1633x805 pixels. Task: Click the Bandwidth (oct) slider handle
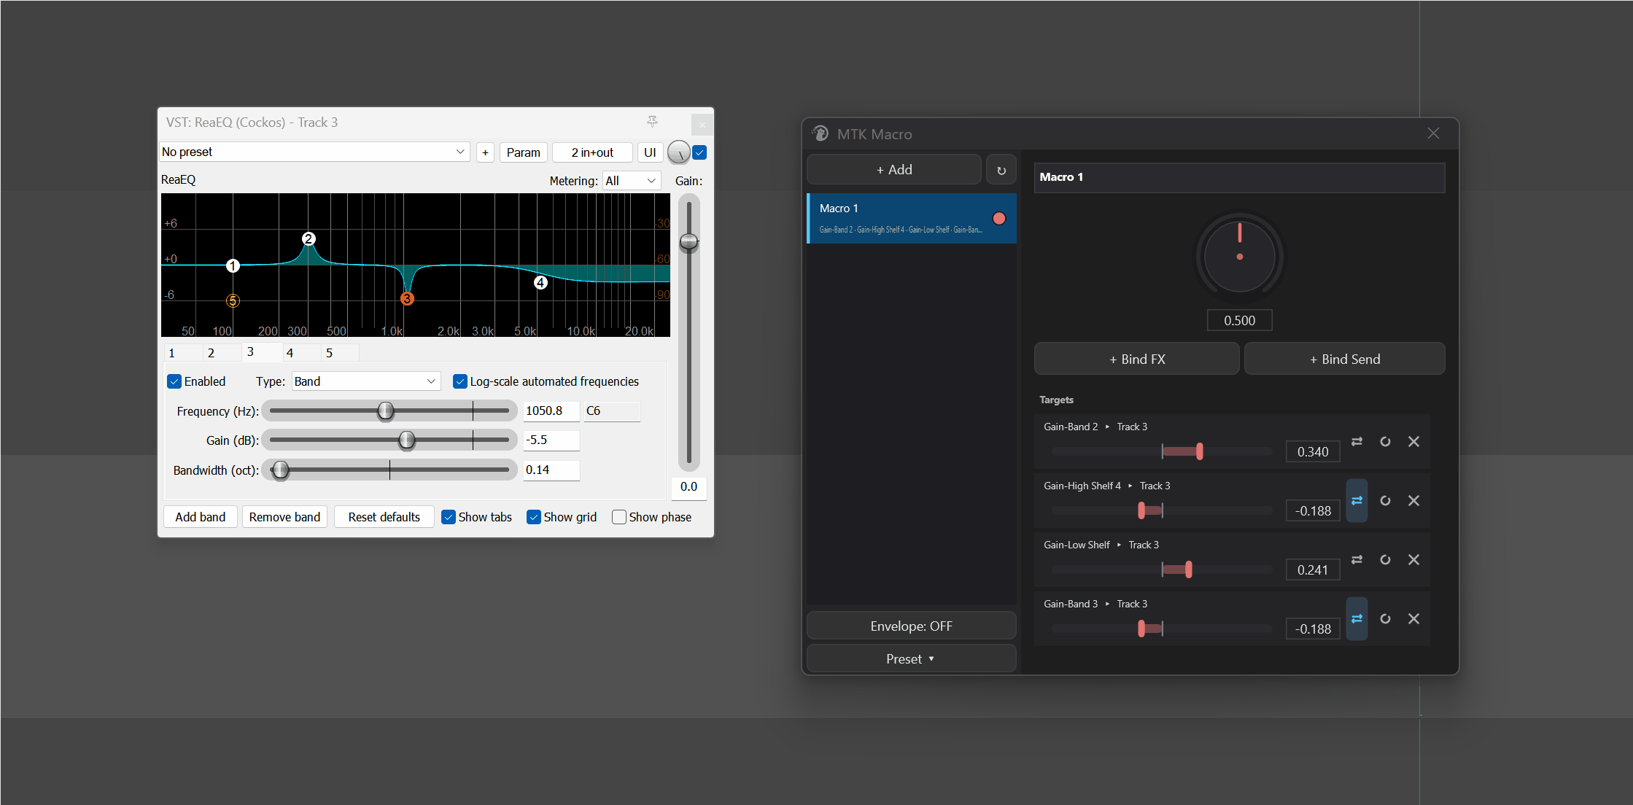280,470
